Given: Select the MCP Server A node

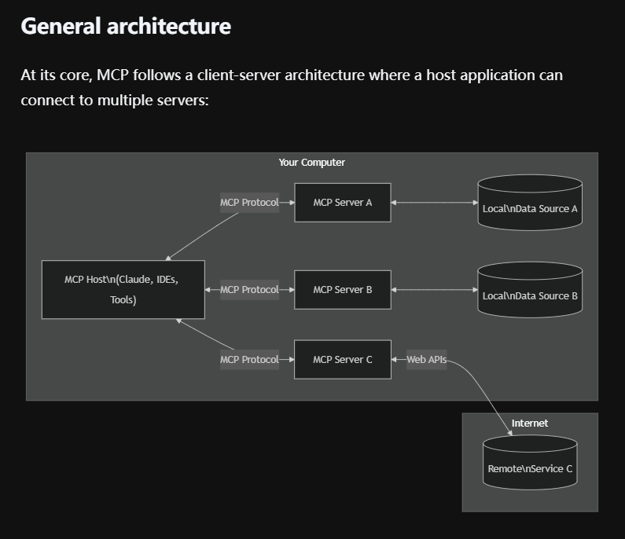Looking at the screenshot, I should (343, 203).
